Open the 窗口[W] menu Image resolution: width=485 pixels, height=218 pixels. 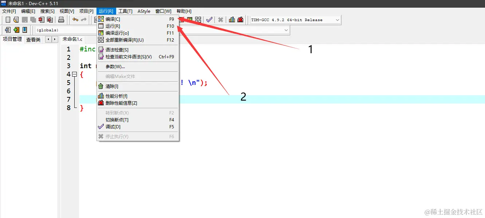pos(163,11)
